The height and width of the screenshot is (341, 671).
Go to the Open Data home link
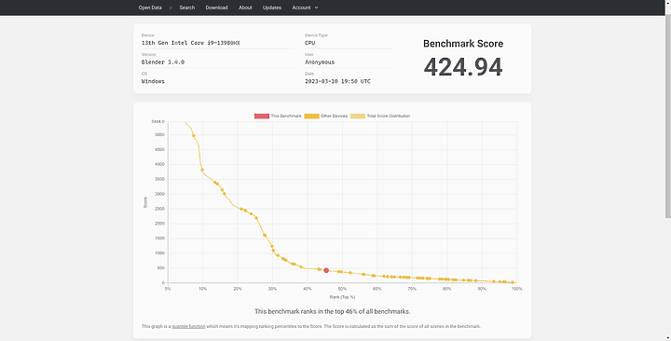pos(150,7)
